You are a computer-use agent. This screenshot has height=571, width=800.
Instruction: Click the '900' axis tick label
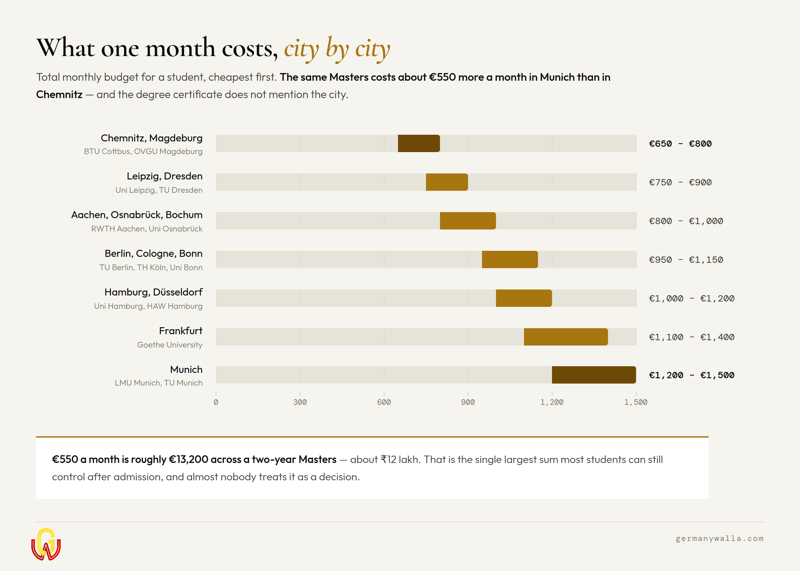click(x=468, y=402)
